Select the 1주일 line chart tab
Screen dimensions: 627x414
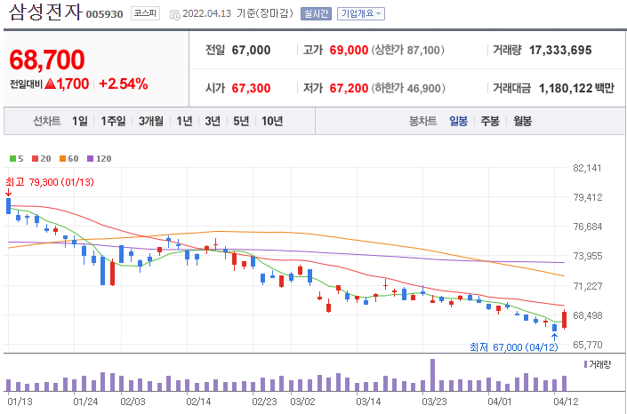point(113,121)
